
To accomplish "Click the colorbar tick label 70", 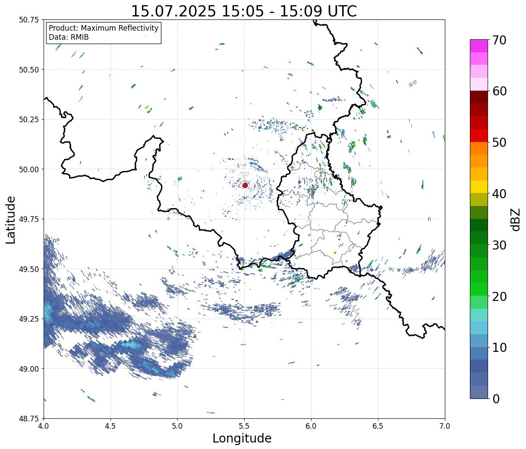I will [499, 40].
